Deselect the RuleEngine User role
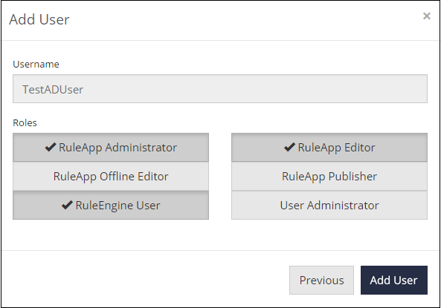 111,206
